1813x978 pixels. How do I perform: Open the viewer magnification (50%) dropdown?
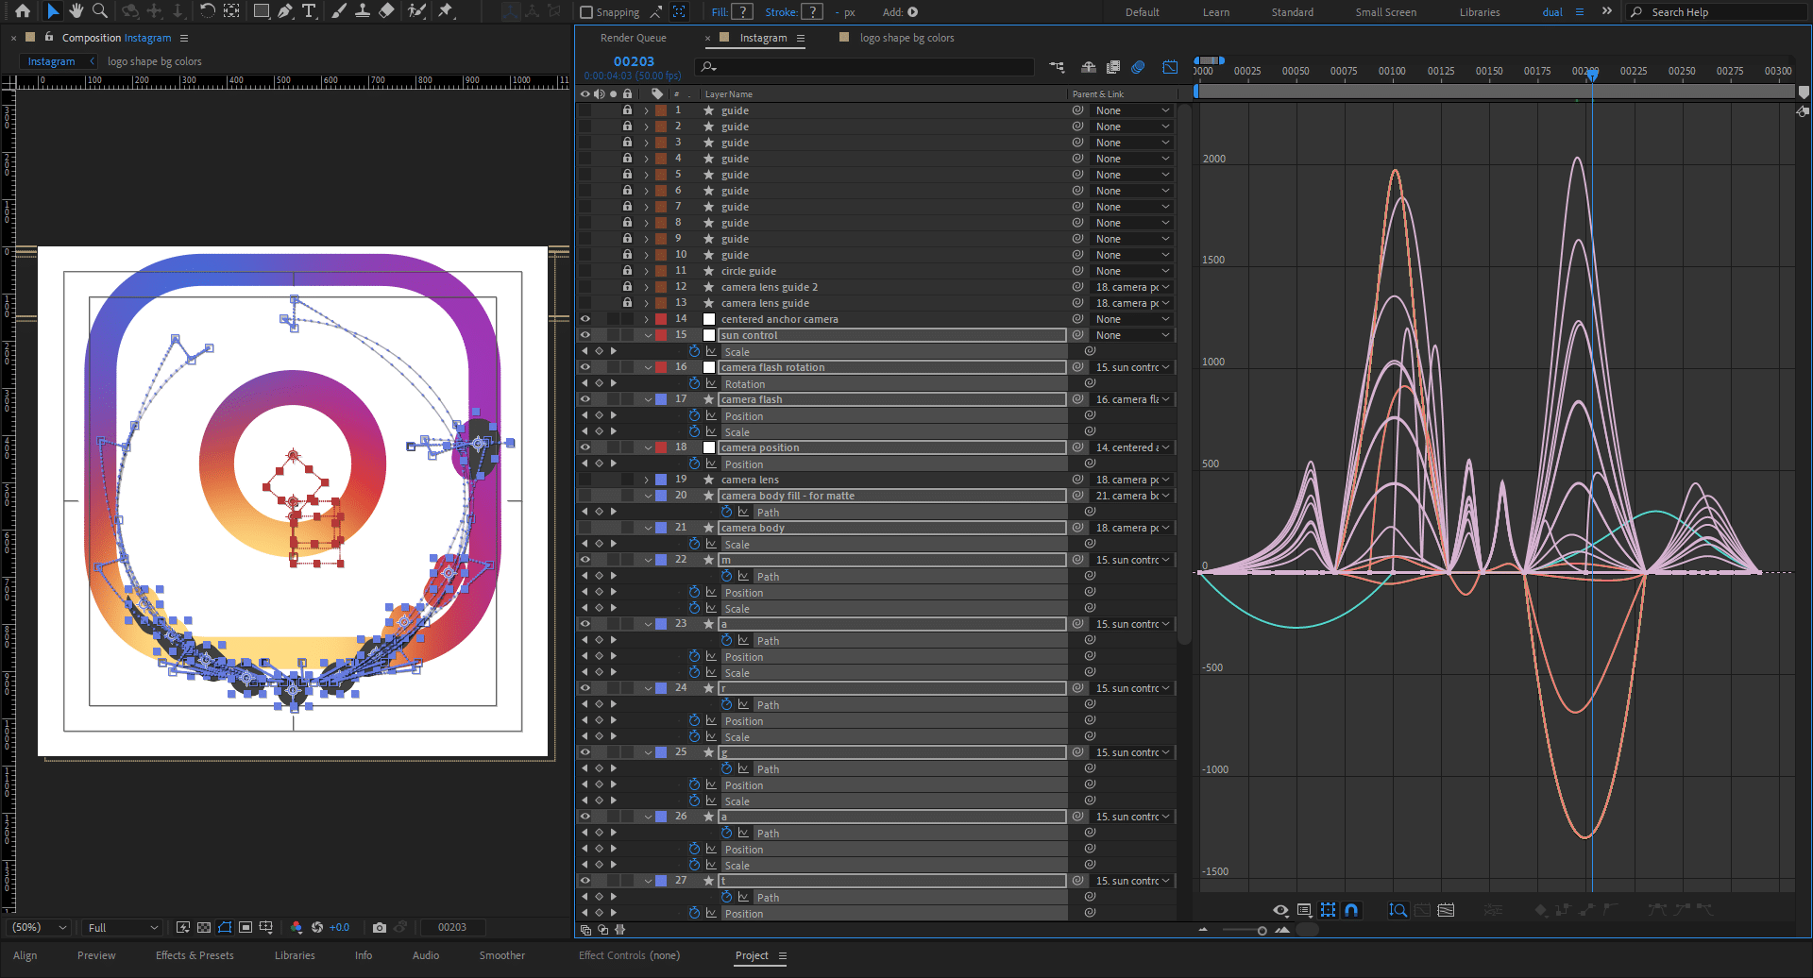pos(40,928)
